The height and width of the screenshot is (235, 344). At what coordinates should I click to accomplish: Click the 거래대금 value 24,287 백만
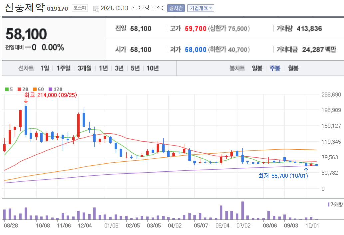point(319,50)
